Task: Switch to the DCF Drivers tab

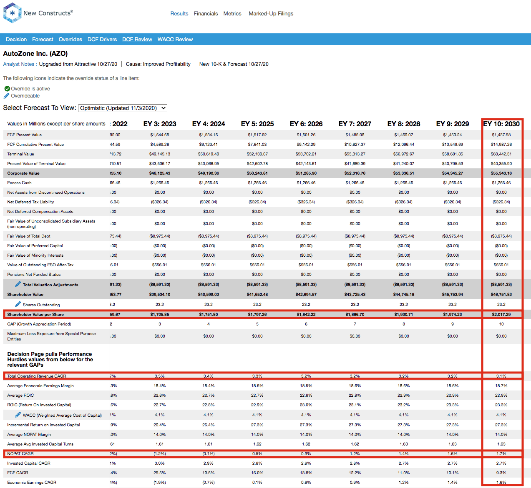Action: point(102,40)
